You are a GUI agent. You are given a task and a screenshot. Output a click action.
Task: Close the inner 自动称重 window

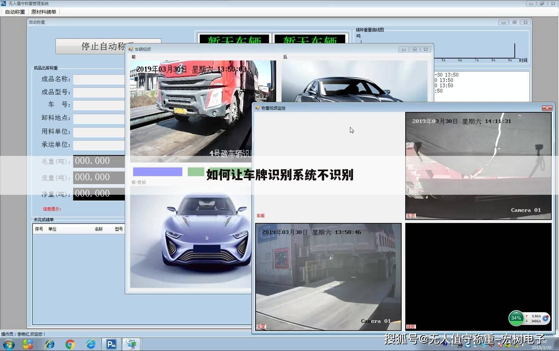pos(525,23)
